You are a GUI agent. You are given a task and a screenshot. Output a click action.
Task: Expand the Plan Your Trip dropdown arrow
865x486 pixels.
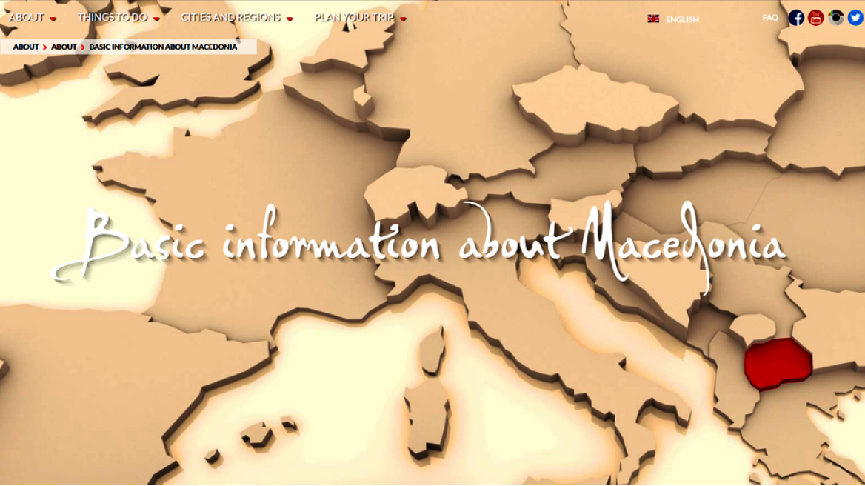(x=403, y=19)
